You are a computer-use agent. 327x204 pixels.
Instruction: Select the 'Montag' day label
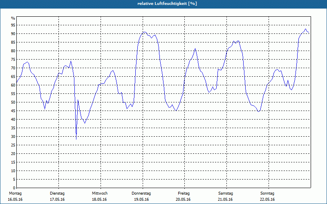tap(15, 193)
